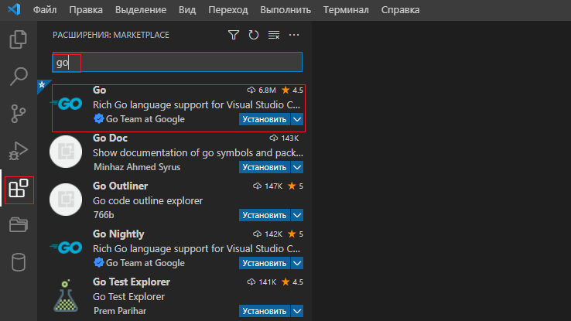Open the Терминал menu

(x=346, y=10)
